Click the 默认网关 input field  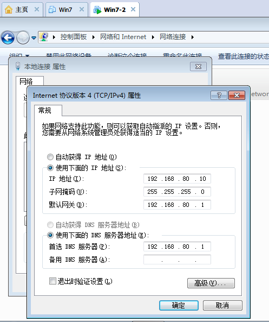pyautogui.click(x=177, y=205)
